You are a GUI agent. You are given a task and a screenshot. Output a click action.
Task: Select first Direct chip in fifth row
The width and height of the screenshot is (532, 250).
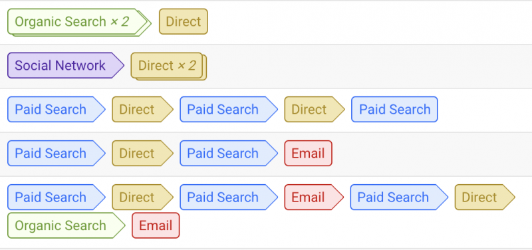tap(142, 197)
